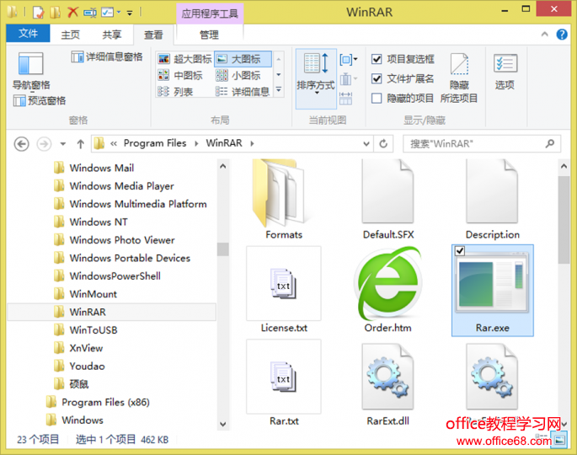Select medium icons (中图标) layout
Image resolution: width=577 pixels, height=455 pixels.
coord(180,76)
